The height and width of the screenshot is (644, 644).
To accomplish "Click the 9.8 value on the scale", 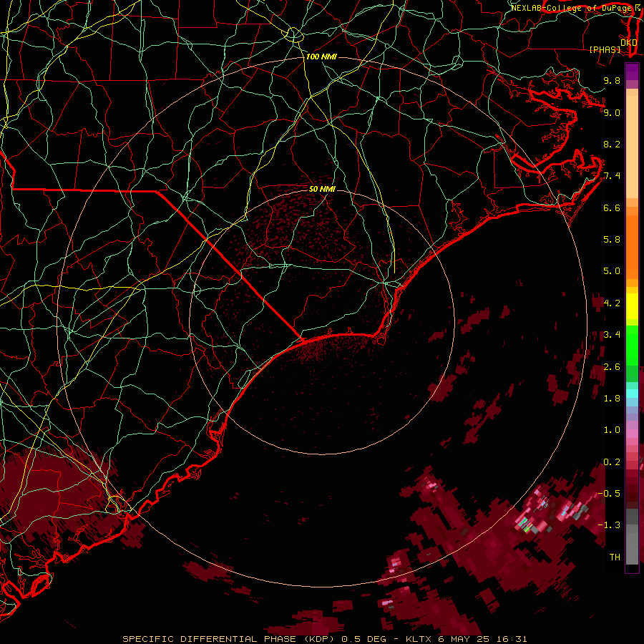I will pos(612,80).
